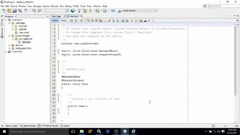Viewport: 240px width, 135px height.
Task: Expand the WEB-INF folder node
Action: [12, 29]
